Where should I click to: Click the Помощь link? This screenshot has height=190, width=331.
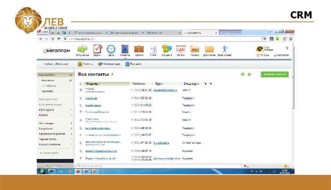point(263,55)
